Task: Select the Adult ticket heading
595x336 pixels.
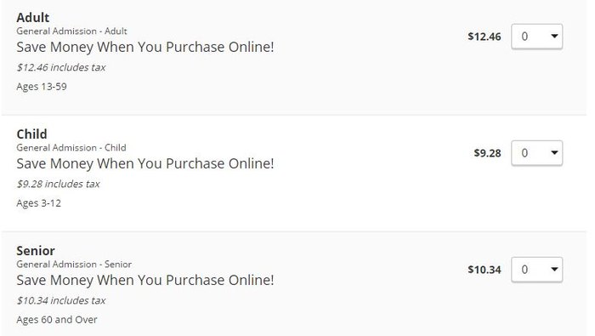Action: pos(32,18)
